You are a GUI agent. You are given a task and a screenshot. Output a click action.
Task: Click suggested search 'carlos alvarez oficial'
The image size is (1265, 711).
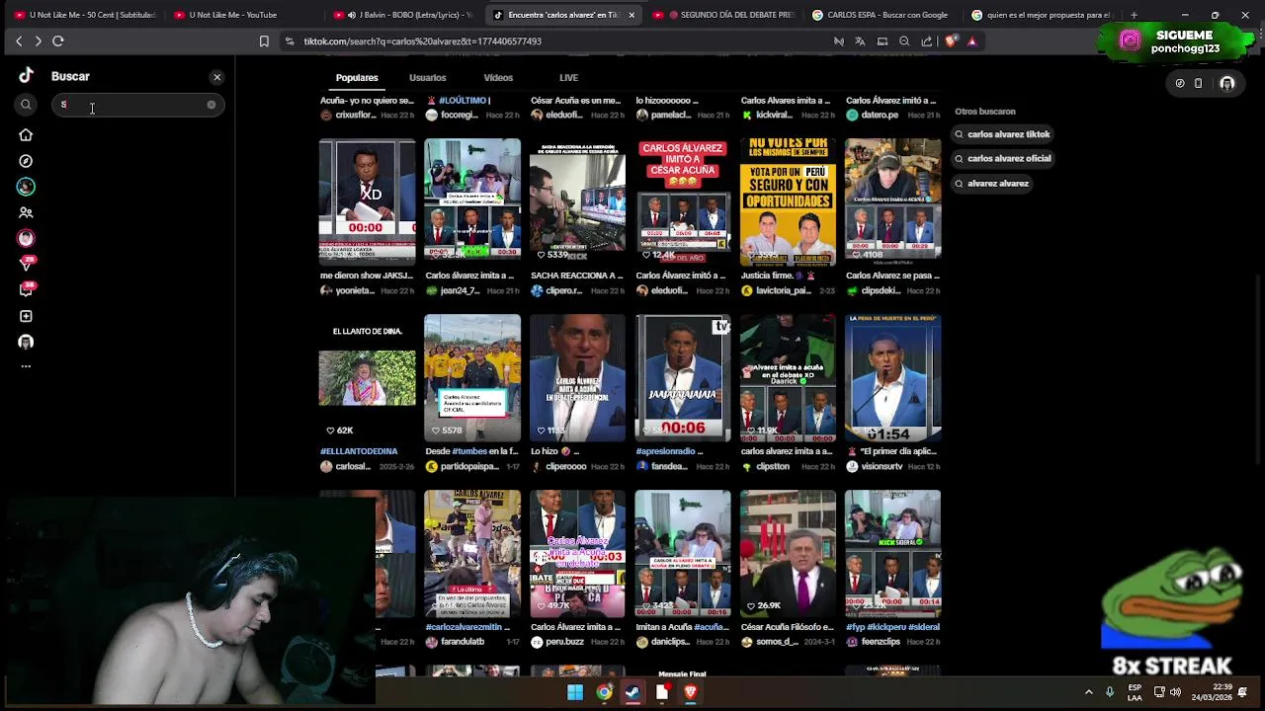[x=1002, y=158]
